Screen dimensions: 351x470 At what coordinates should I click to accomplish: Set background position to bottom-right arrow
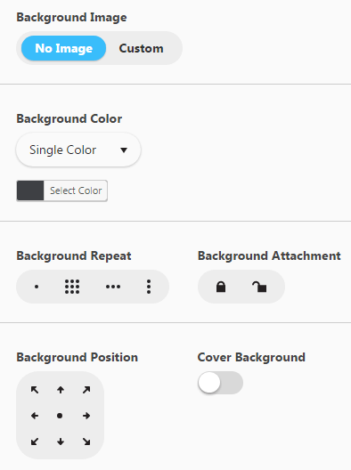86,442
